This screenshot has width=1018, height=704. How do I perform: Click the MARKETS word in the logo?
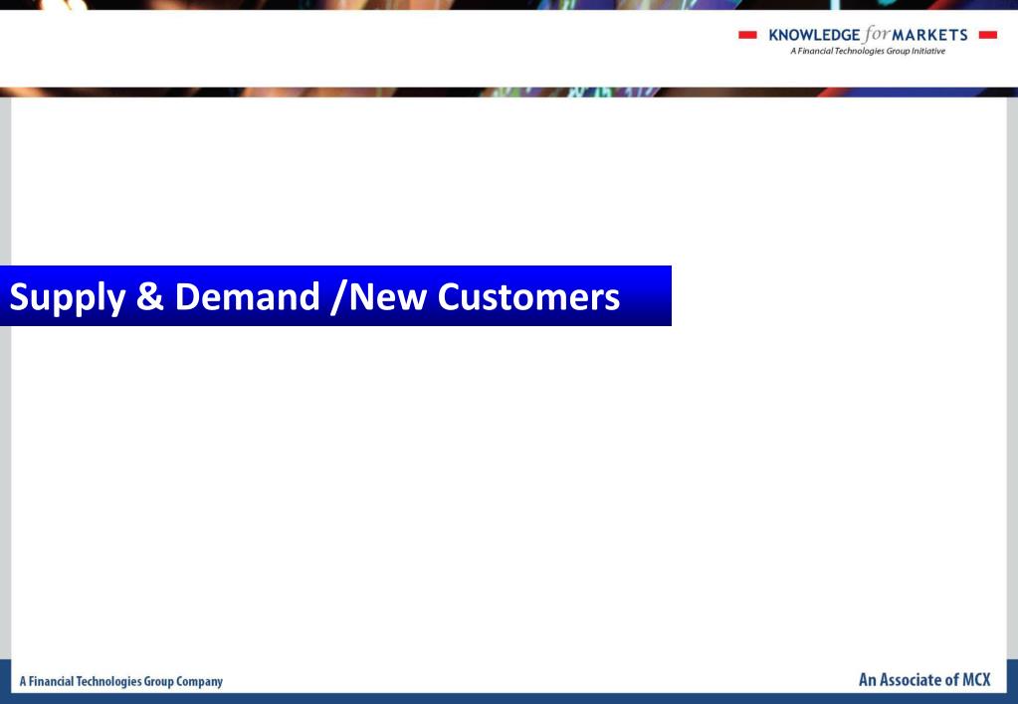click(x=929, y=35)
